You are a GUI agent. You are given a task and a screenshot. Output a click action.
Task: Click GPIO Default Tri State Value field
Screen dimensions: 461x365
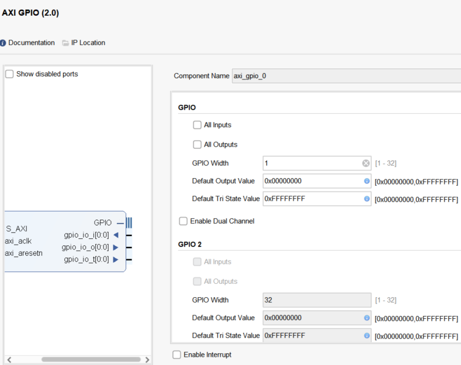[317, 199]
